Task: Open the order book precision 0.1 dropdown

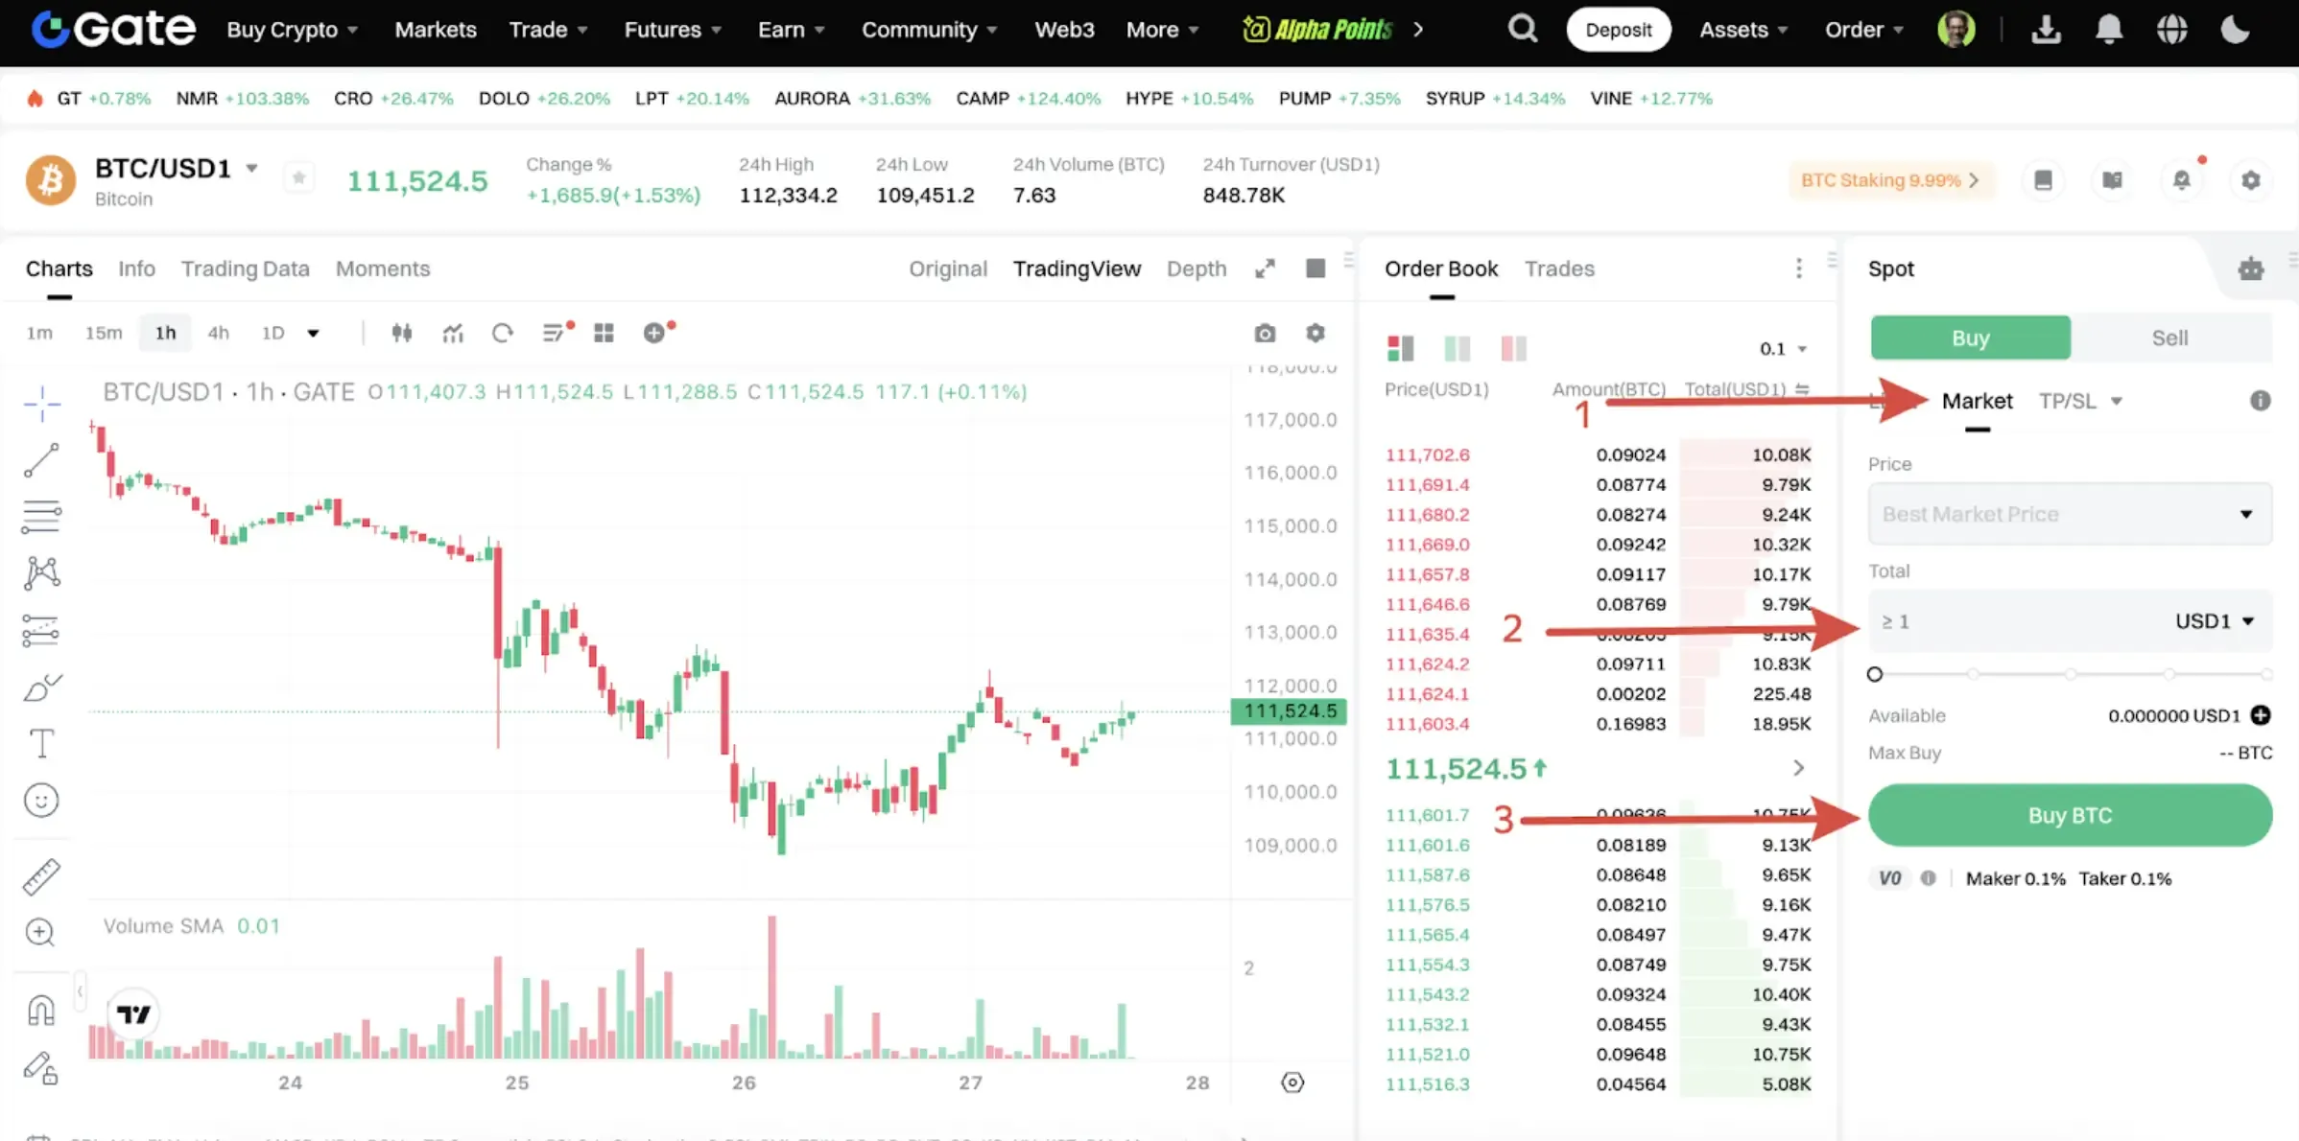Action: click(1781, 348)
